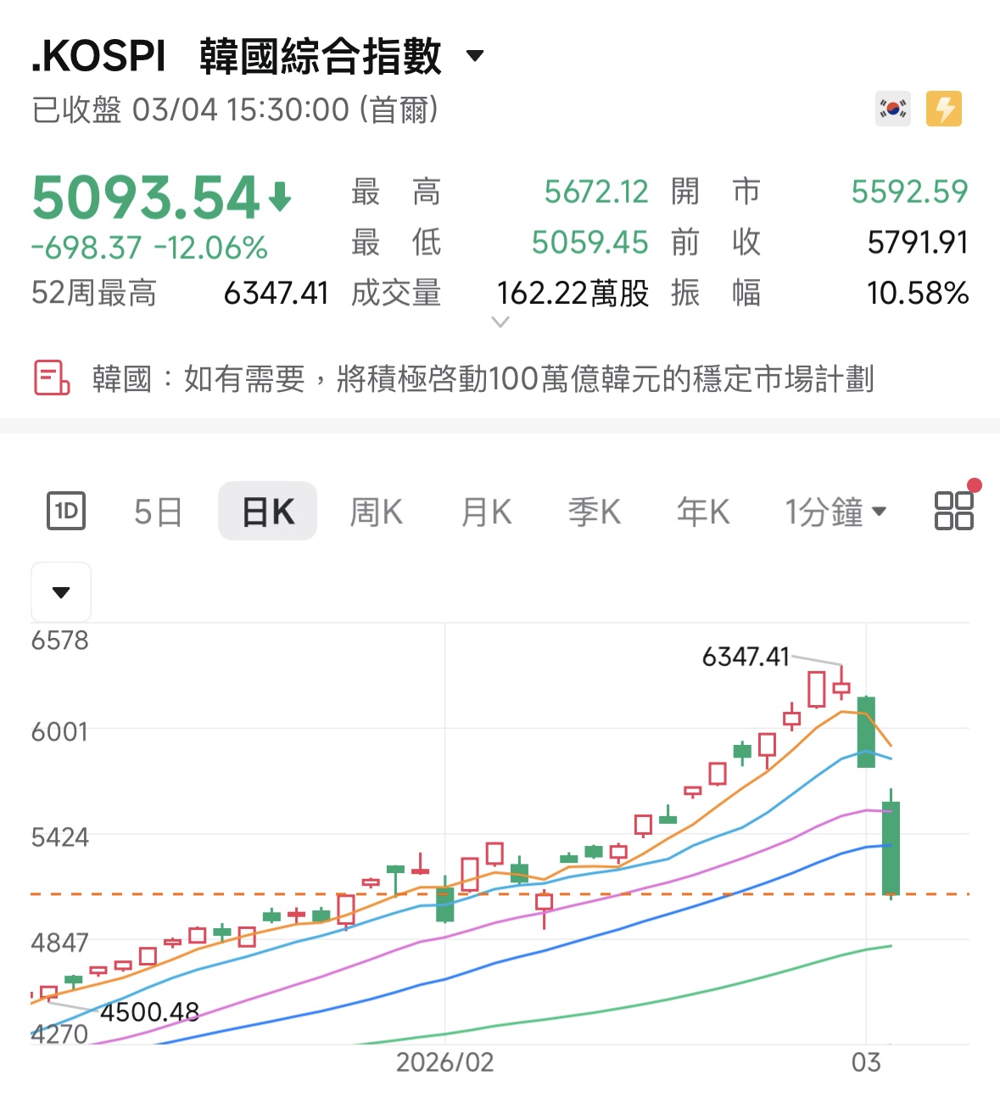1000x1097 pixels.
Task: Open the .KOSPI index name dropdown
Action: pyautogui.click(x=472, y=54)
